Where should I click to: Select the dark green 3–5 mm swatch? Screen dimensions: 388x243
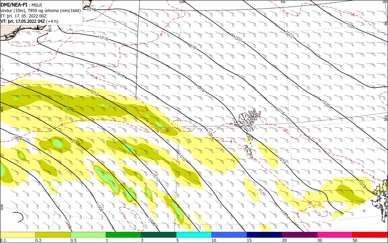[x=159, y=235]
